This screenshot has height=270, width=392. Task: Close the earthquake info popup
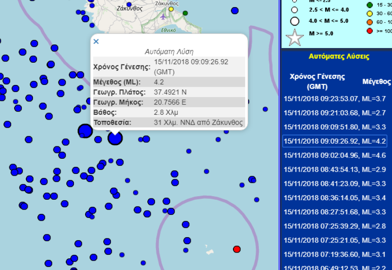pyautogui.click(x=96, y=41)
